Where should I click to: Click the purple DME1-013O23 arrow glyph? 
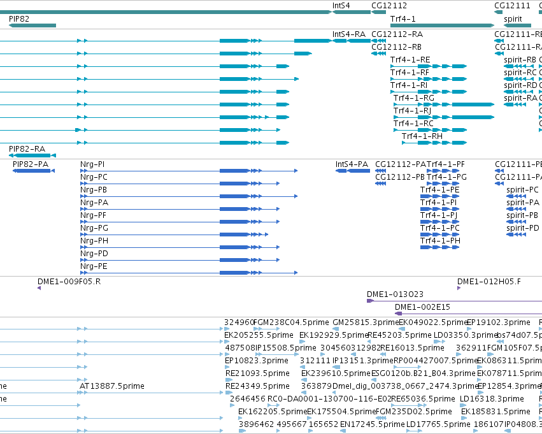(x=370, y=301)
